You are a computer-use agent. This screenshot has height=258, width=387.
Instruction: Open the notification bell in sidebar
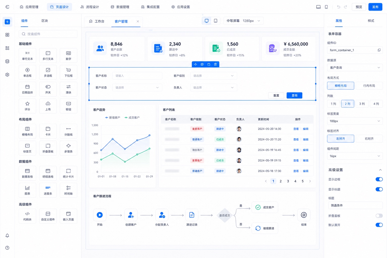pyautogui.click(x=7, y=236)
